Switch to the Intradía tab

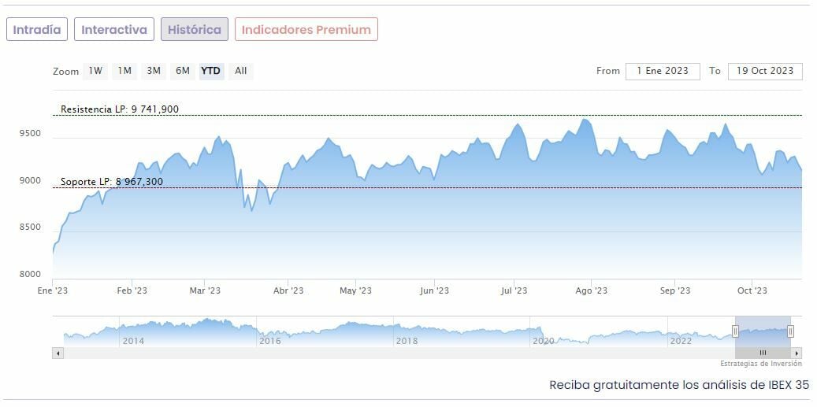[x=37, y=30]
